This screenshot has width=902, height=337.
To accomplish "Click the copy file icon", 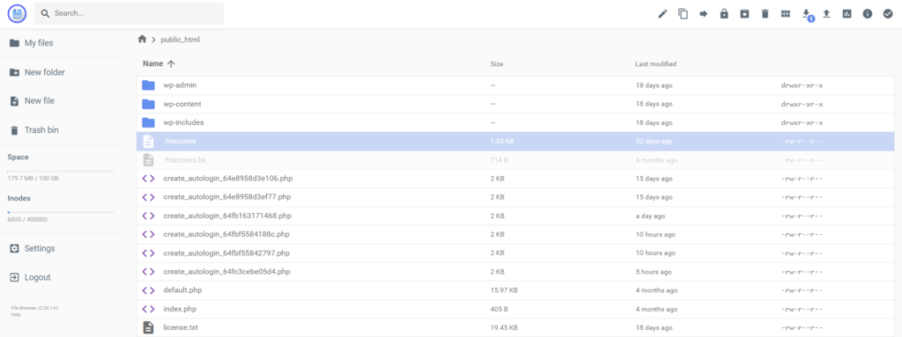I will (x=683, y=14).
